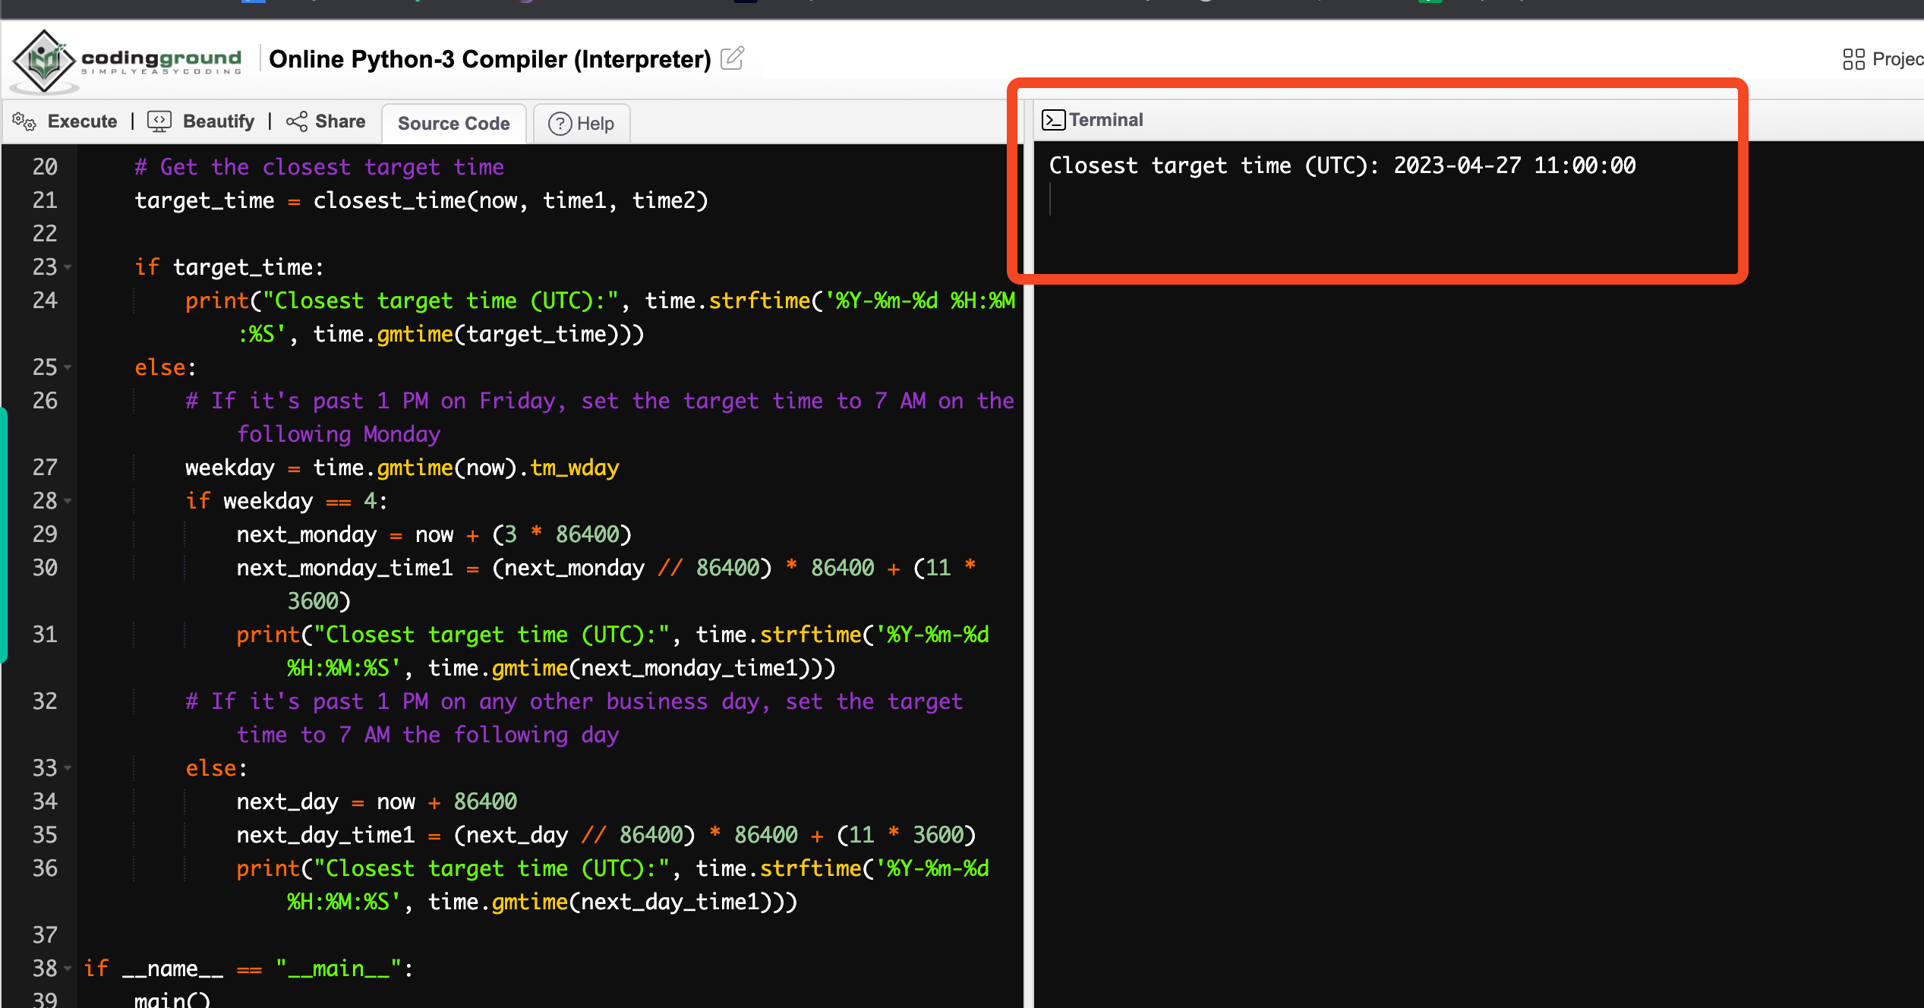Click terminal output 'Closest target time (UTC)' line

[x=1342, y=165]
